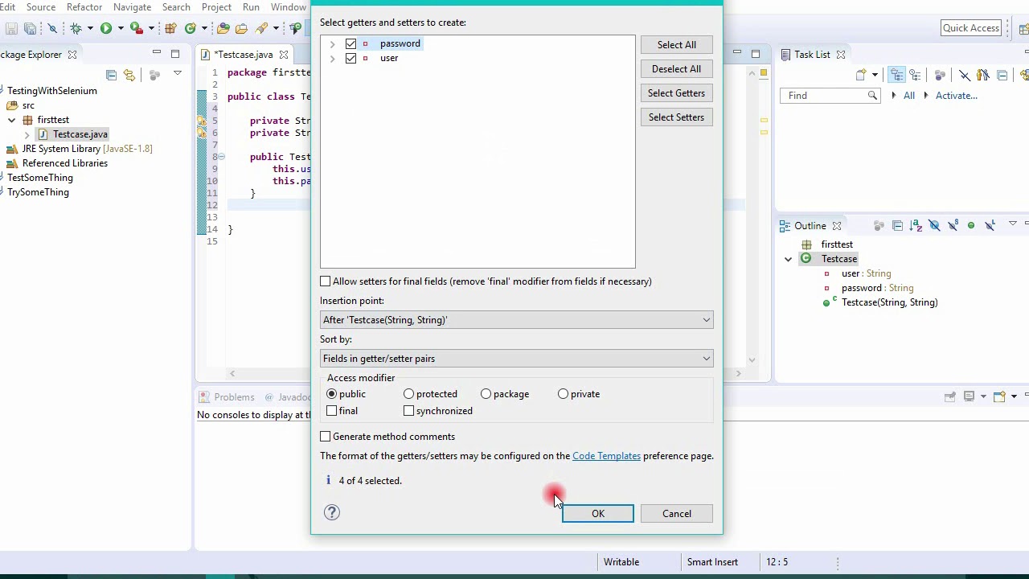1029x579 pixels.
Task: Click the Open Task folder icon
Action: 241,28
